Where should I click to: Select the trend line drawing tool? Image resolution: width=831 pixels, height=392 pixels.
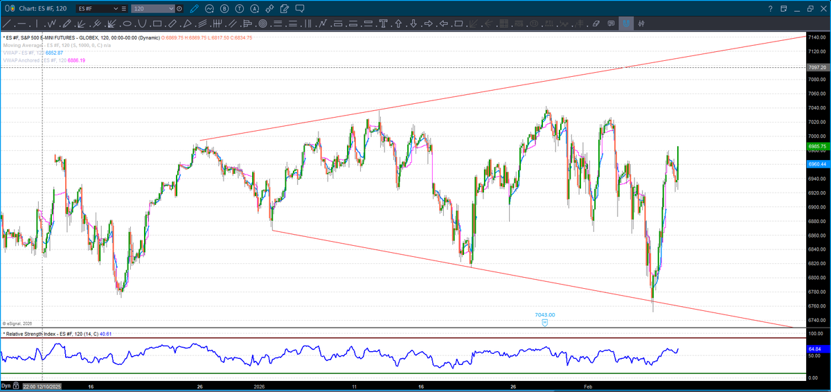[x=7, y=24]
